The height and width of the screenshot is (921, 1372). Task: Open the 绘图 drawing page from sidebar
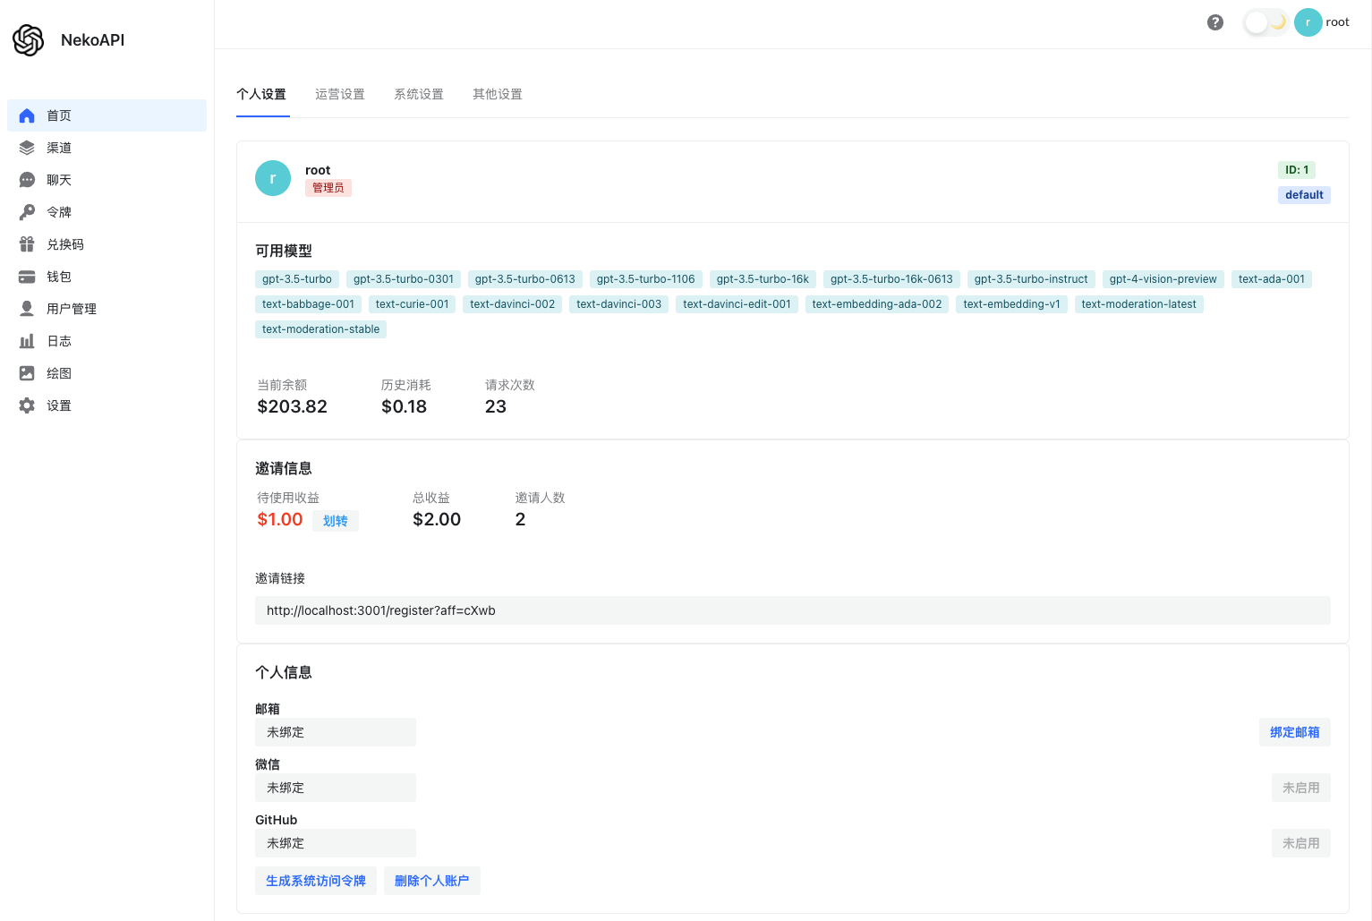[59, 372]
